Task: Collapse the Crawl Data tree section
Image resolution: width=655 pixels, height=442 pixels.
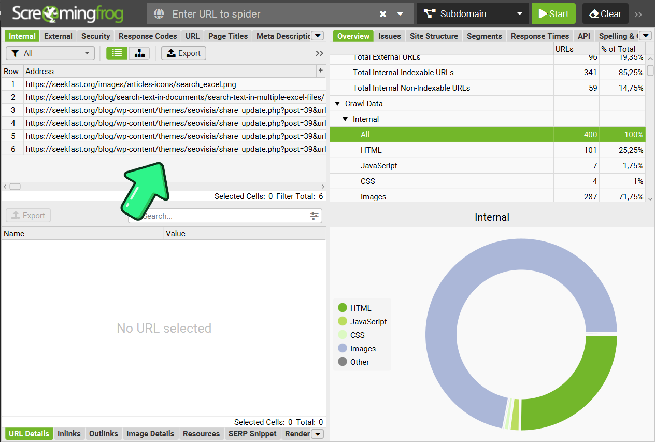Action: pyautogui.click(x=338, y=104)
